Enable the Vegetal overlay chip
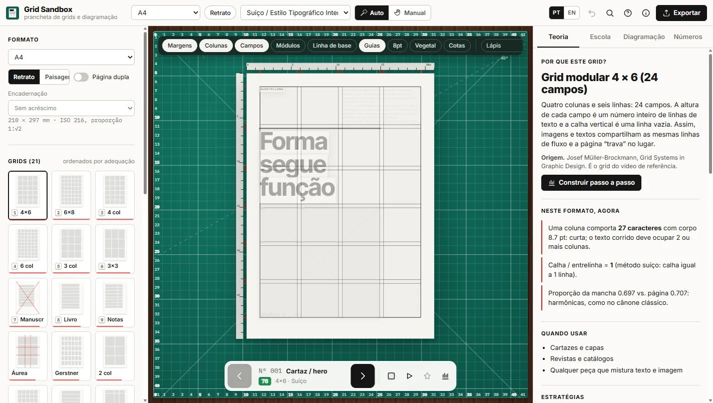This screenshot has width=713, height=403. tap(426, 46)
